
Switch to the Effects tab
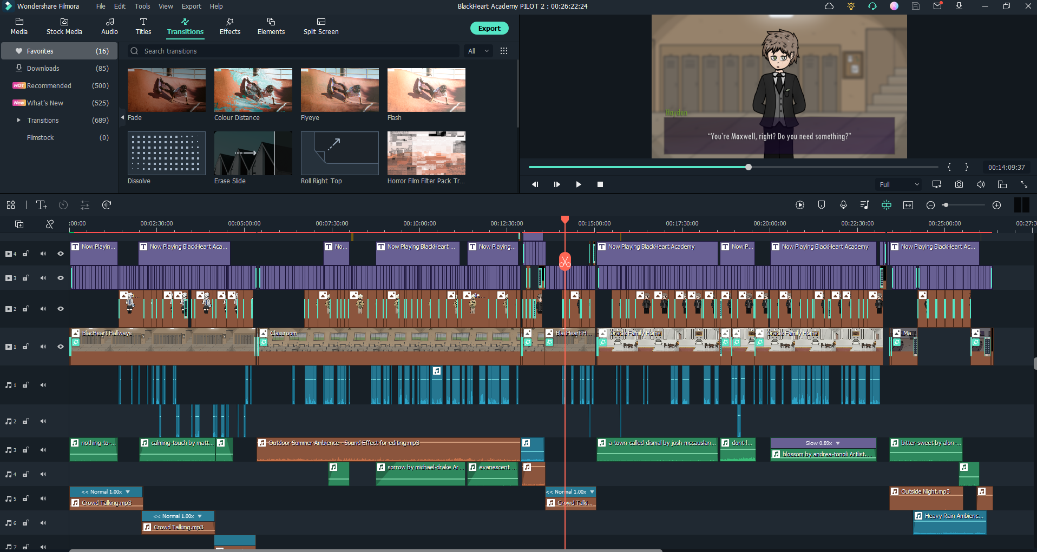click(x=230, y=26)
